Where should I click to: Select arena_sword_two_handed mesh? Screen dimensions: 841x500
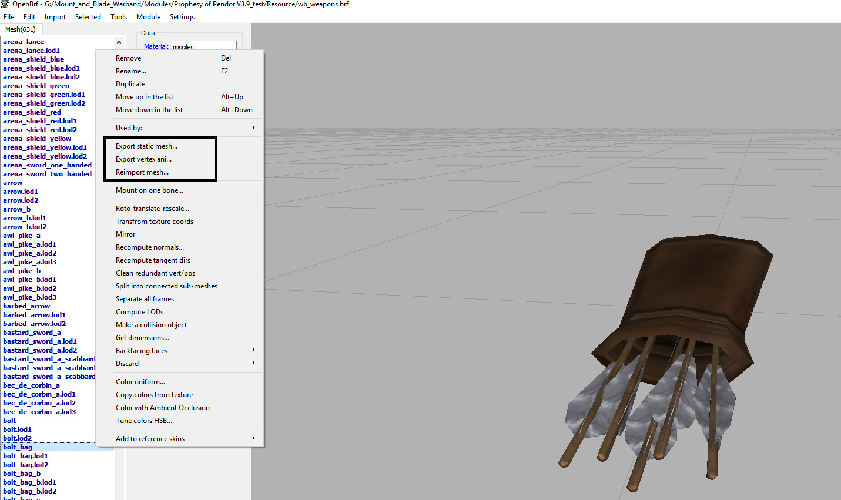[x=47, y=174]
